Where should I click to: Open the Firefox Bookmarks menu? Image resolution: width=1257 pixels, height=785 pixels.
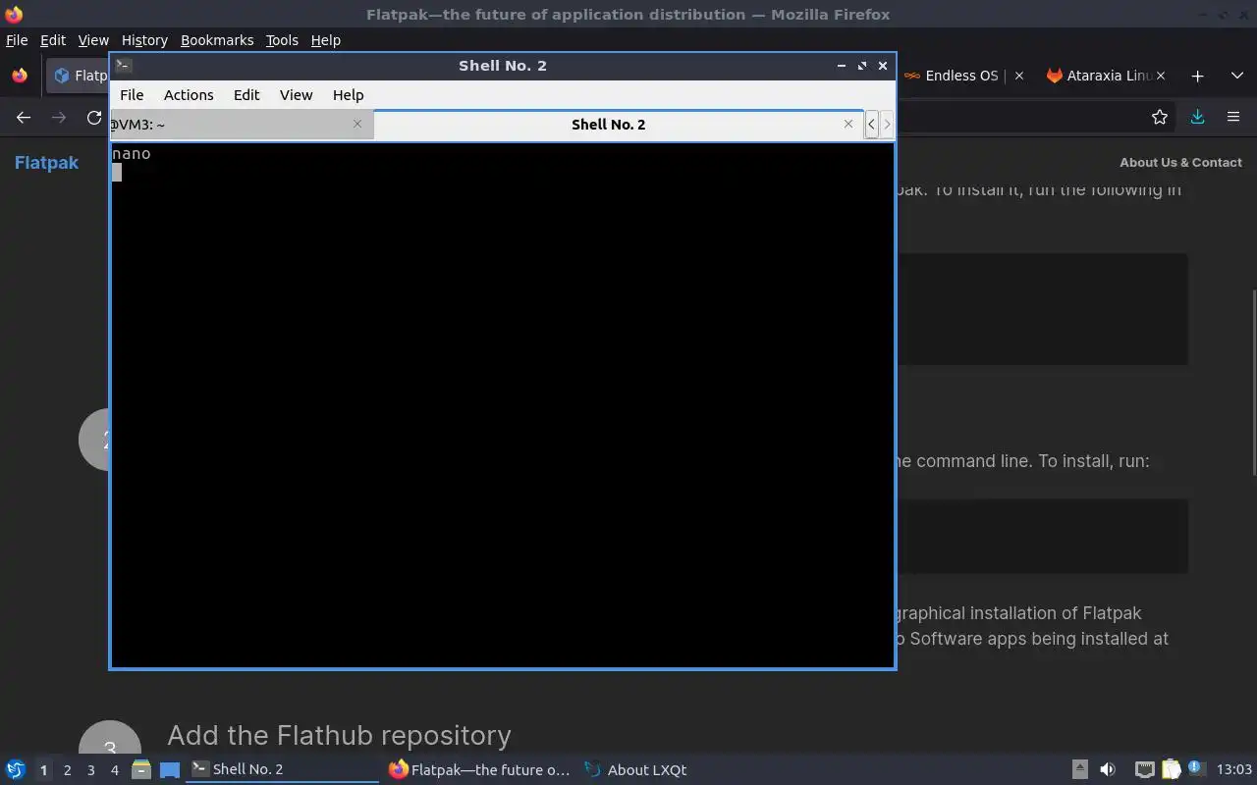[x=217, y=40]
